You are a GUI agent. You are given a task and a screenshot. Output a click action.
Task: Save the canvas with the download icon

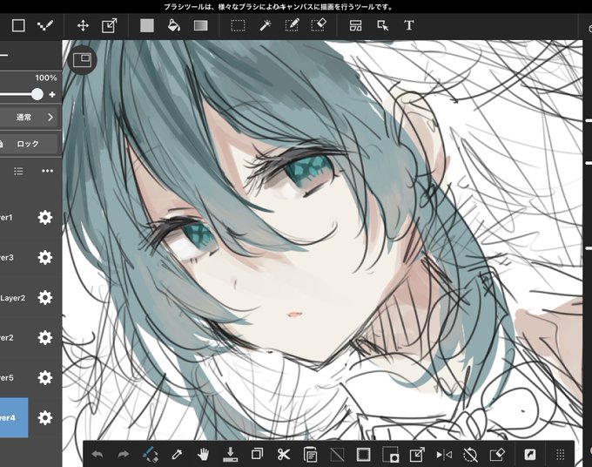pyautogui.click(x=231, y=455)
